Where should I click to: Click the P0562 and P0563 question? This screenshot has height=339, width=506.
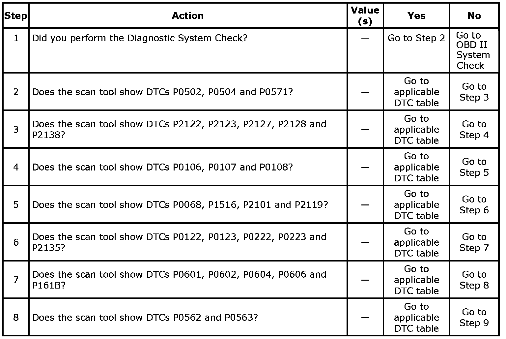click(145, 318)
